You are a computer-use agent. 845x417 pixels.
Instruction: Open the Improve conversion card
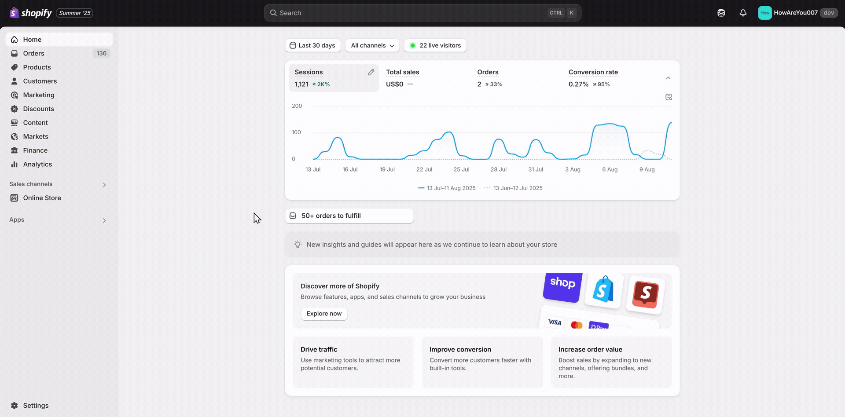tap(482, 362)
